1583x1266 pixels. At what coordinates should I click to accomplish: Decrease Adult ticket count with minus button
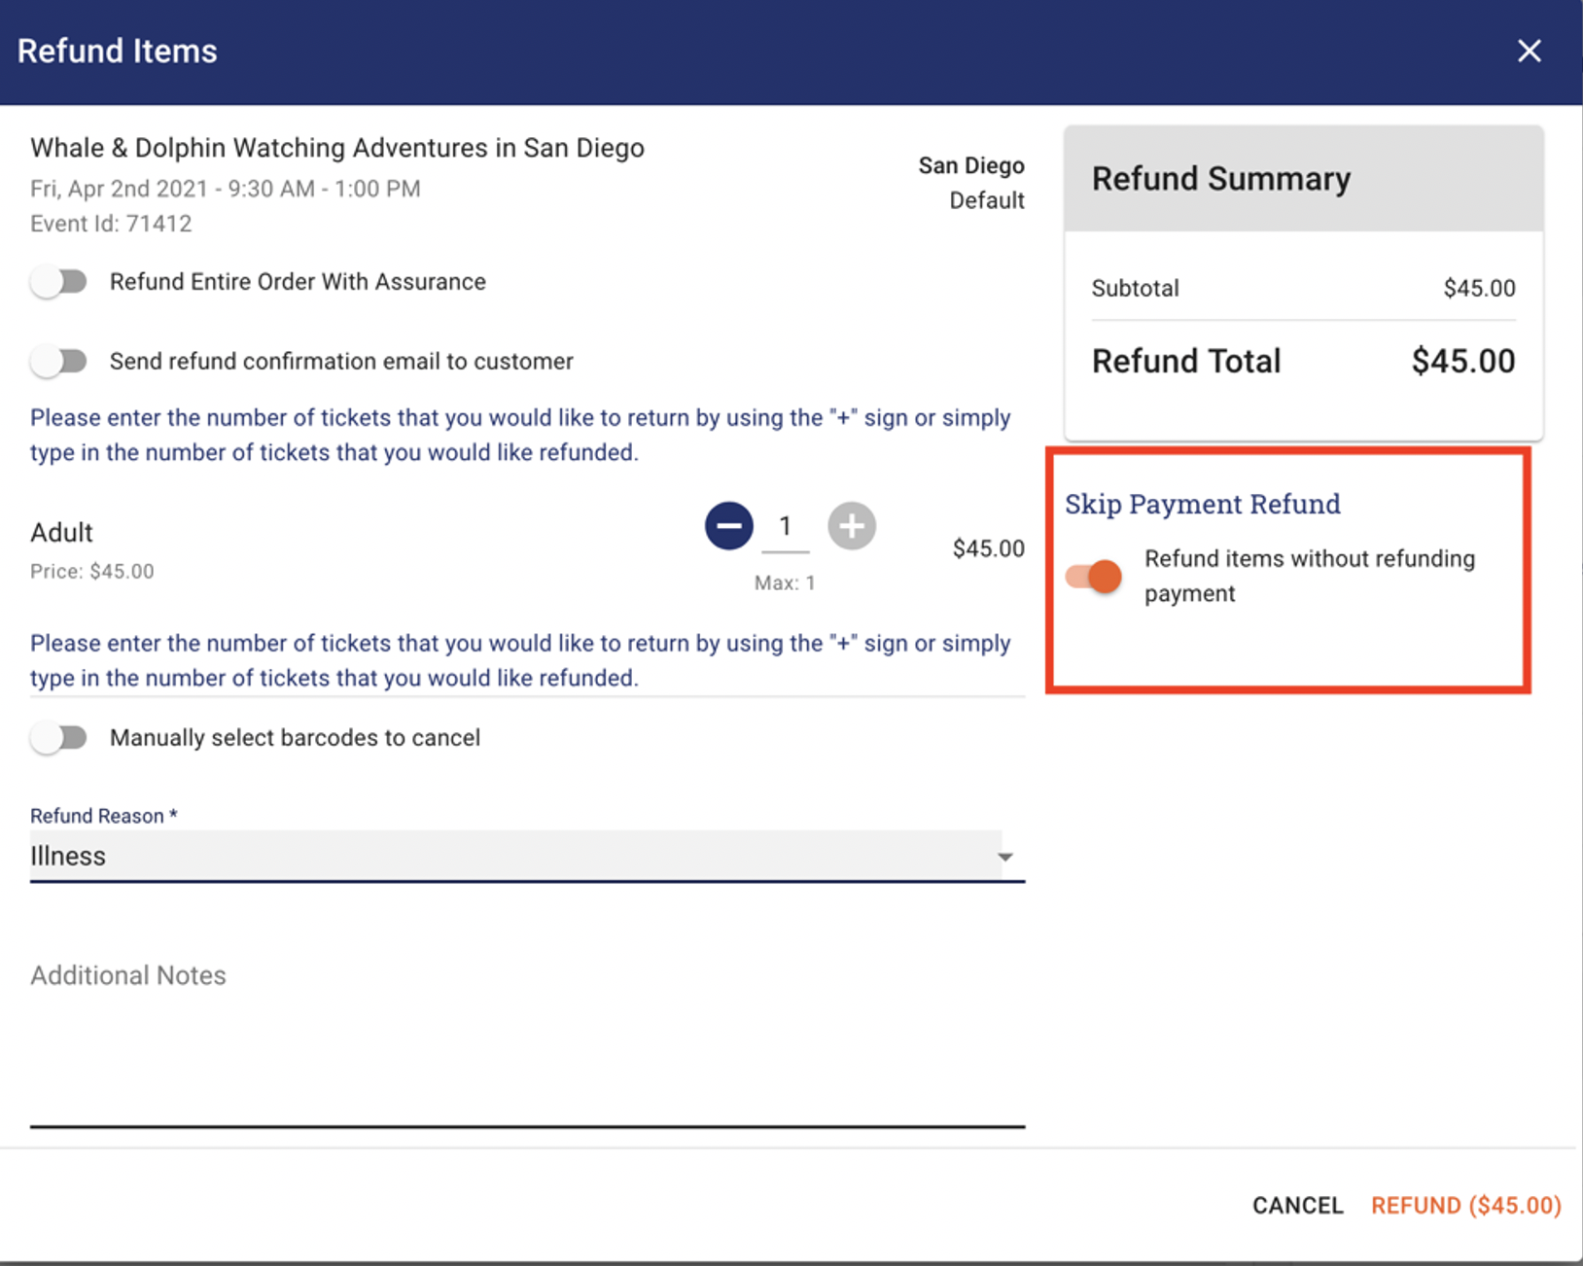pyautogui.click(x=728, y=526)
